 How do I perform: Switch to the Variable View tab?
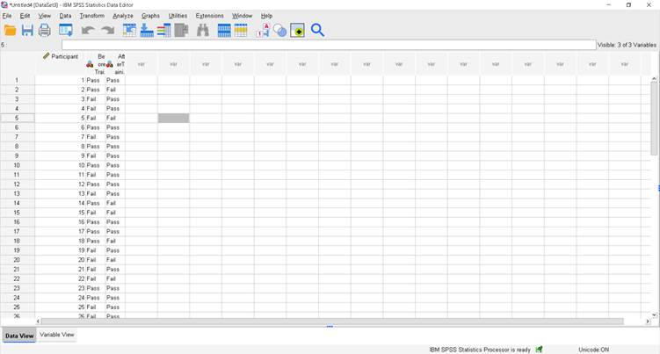click(x=57, y=335)
